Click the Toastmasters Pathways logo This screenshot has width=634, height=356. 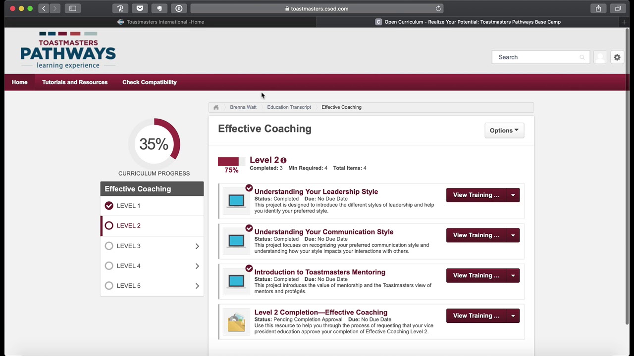68,50
